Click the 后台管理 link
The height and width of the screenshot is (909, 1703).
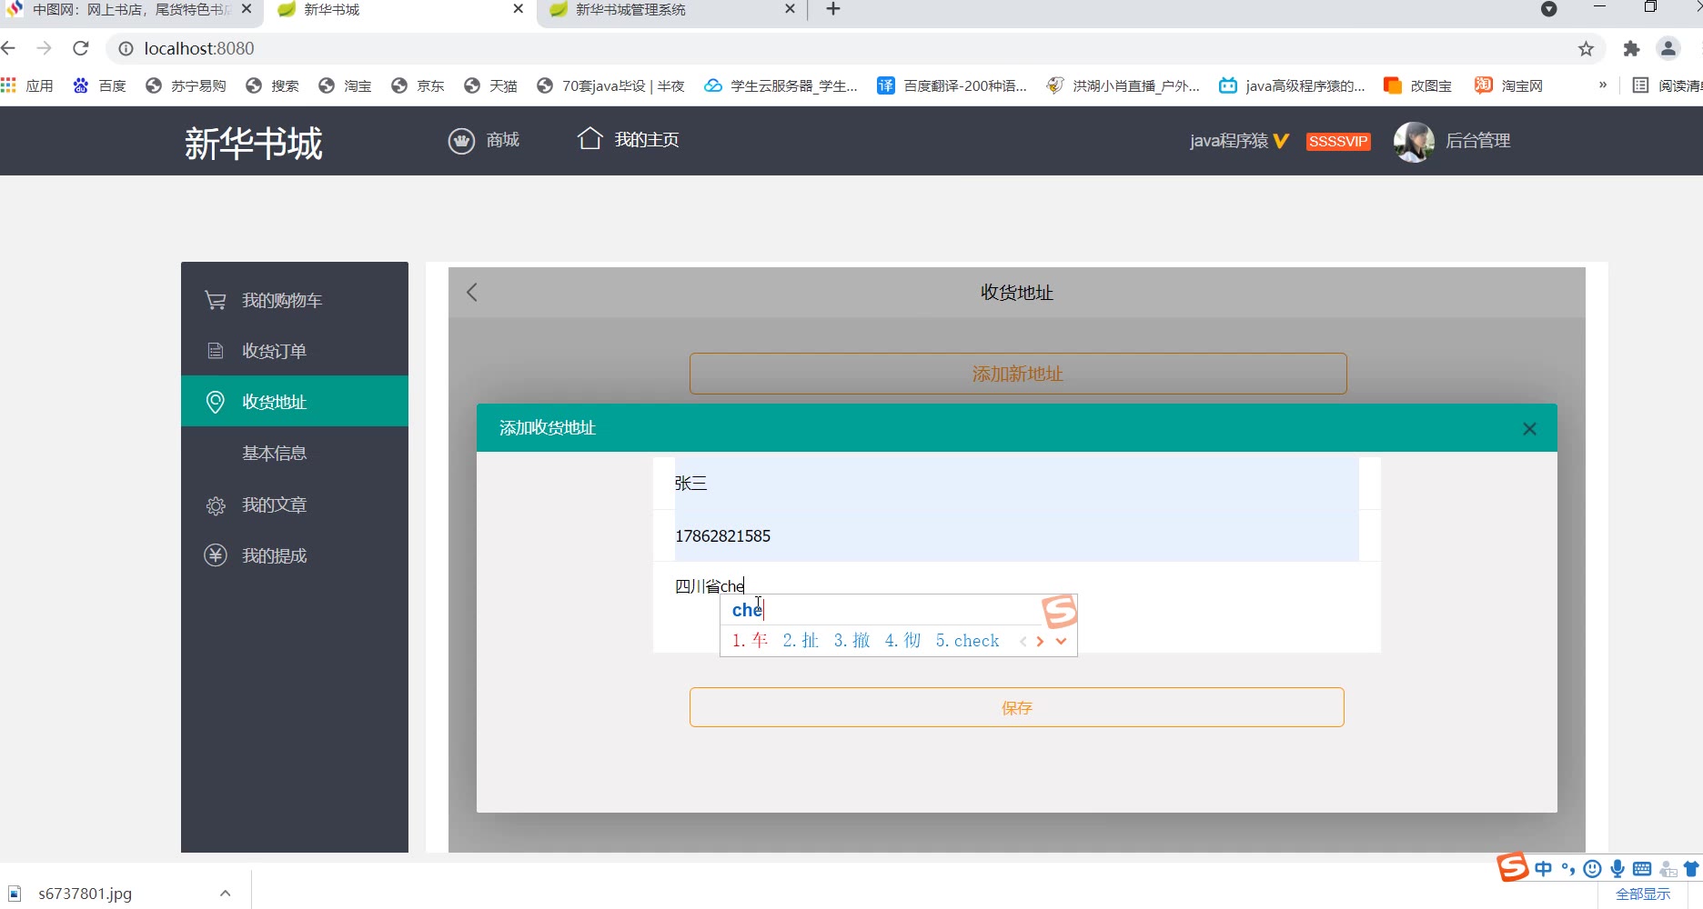click(x=1477, y=141)
